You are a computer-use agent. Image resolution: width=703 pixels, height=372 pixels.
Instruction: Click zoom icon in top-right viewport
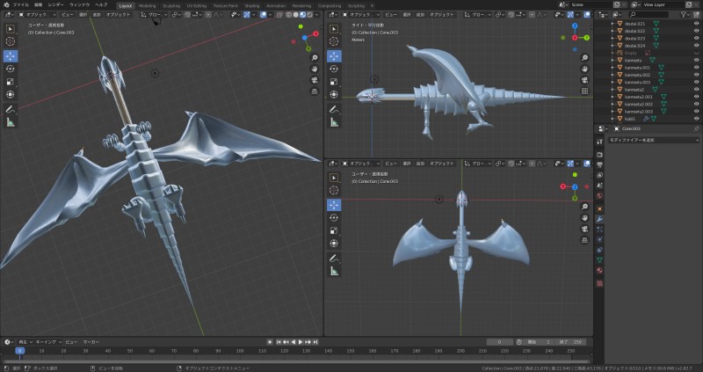584,55
